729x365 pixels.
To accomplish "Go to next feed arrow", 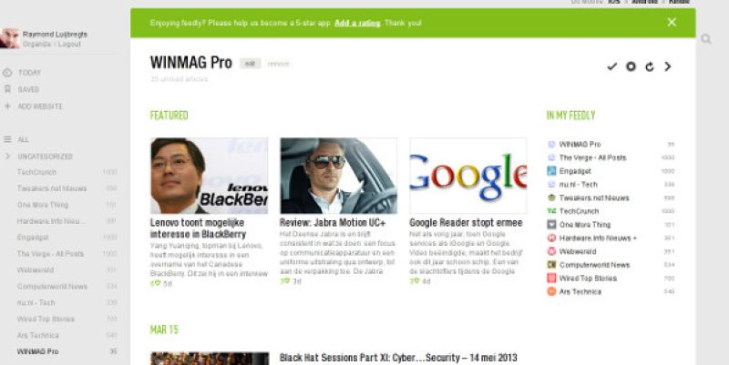I will (x=668, y=66).
